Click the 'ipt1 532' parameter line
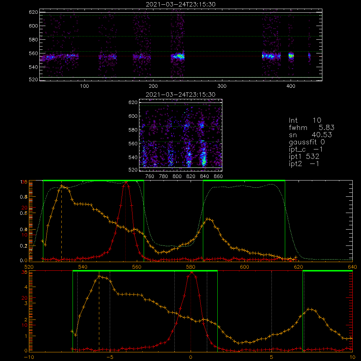 click(x=304, y=157)
